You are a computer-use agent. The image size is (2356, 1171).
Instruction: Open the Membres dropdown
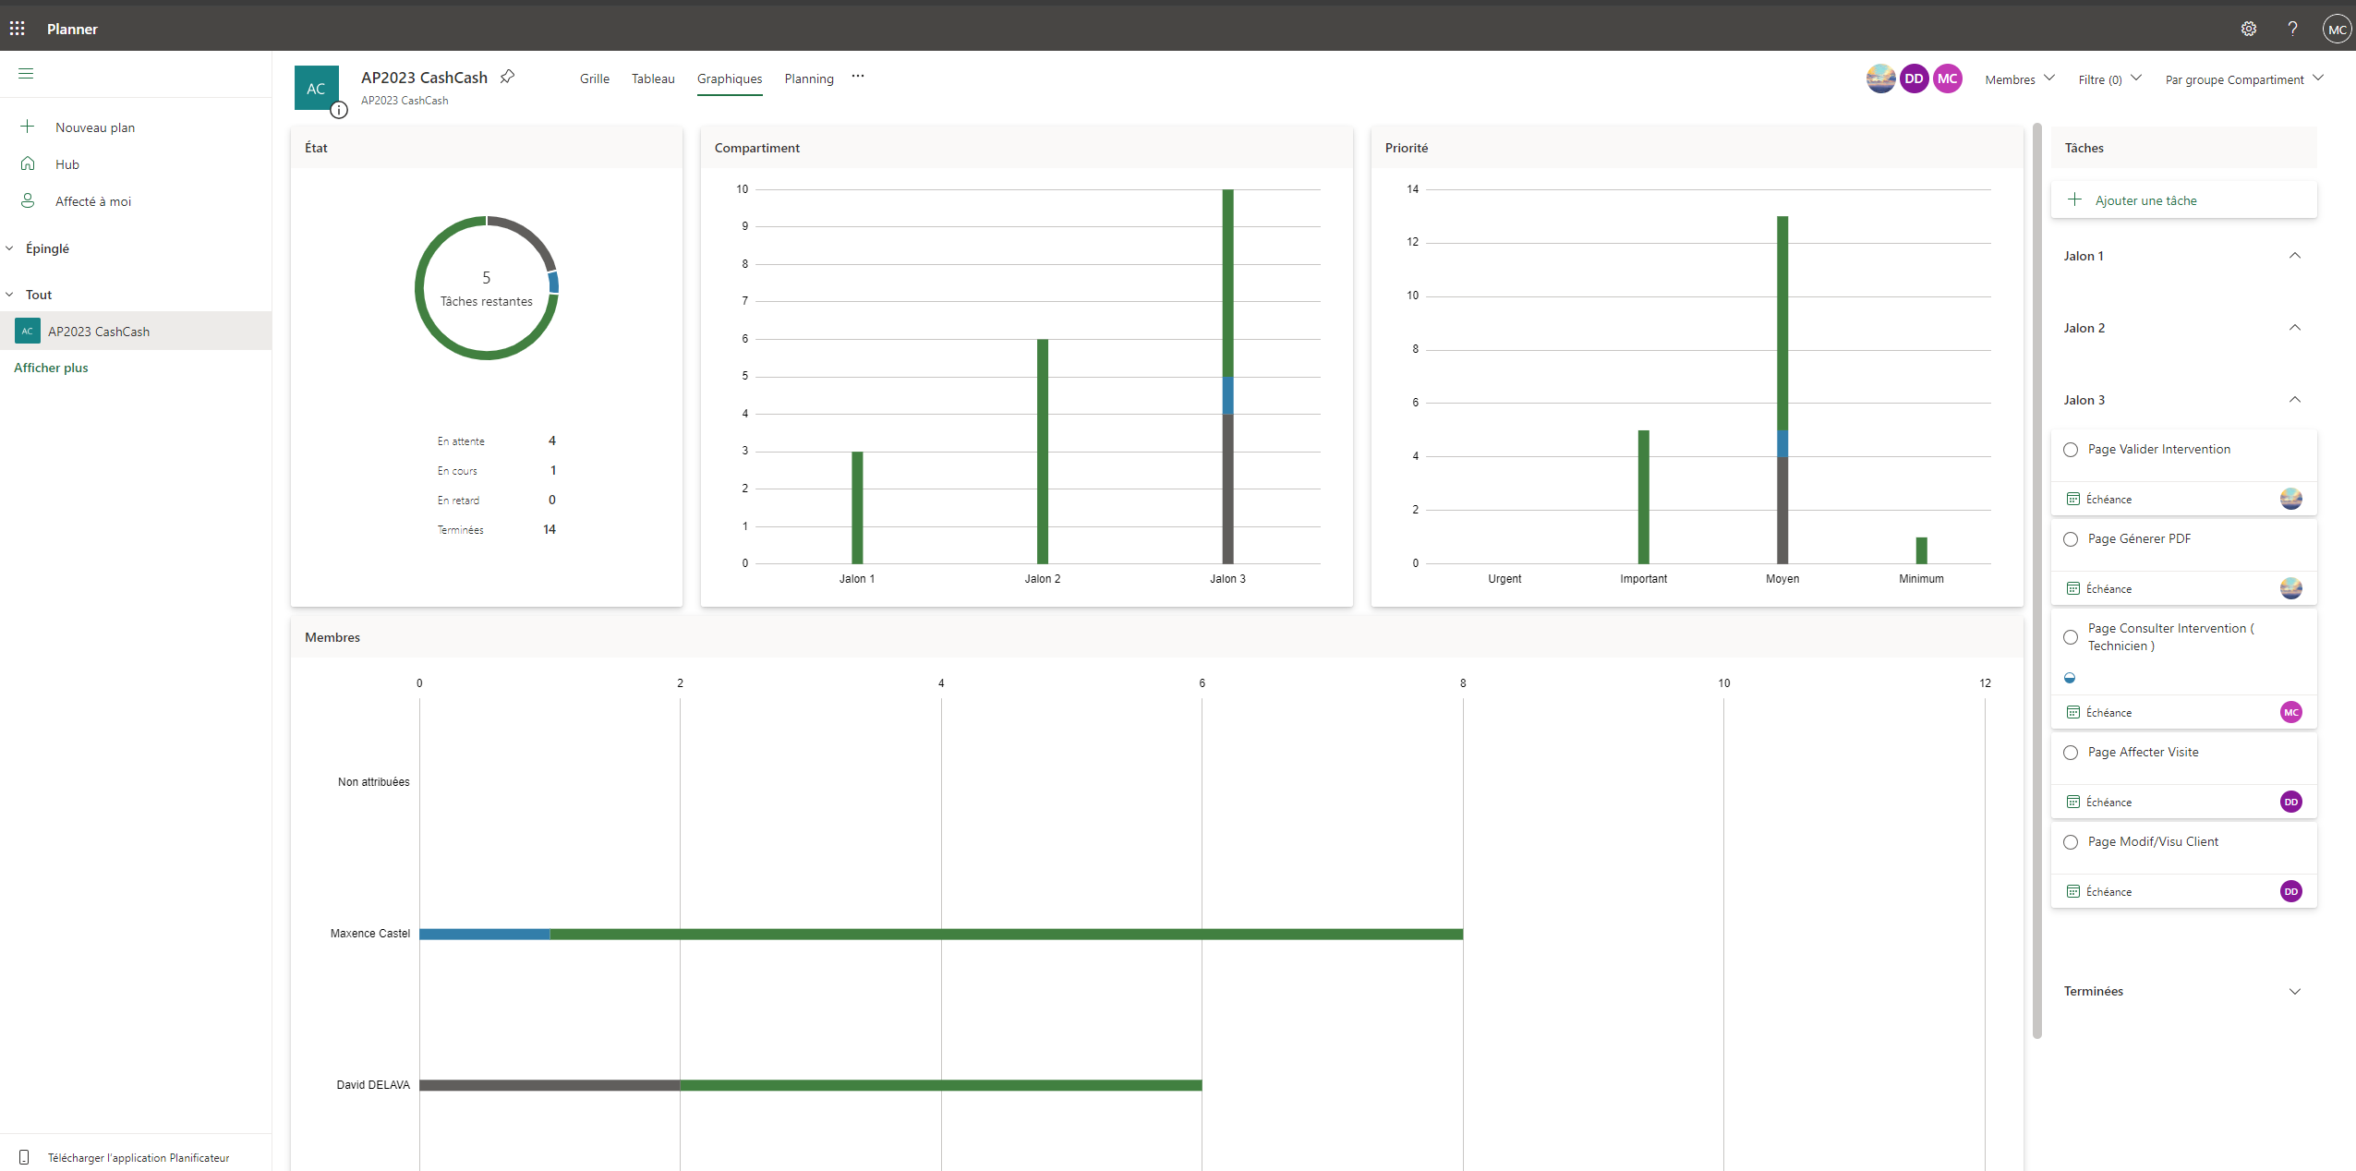pyautogui.click(x=2019, y=79)
